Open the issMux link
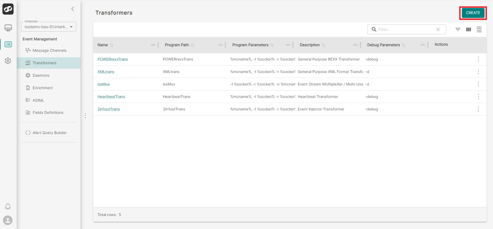Image resolution: width=493 pixels, height=229 pixels. coord(104,84)
